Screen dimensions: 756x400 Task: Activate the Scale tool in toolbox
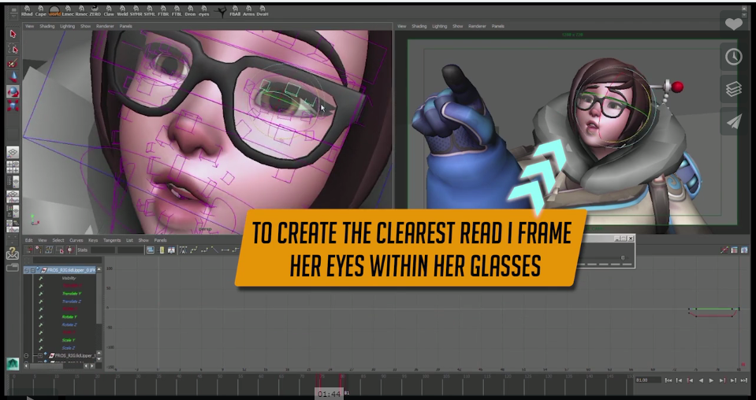13,105
